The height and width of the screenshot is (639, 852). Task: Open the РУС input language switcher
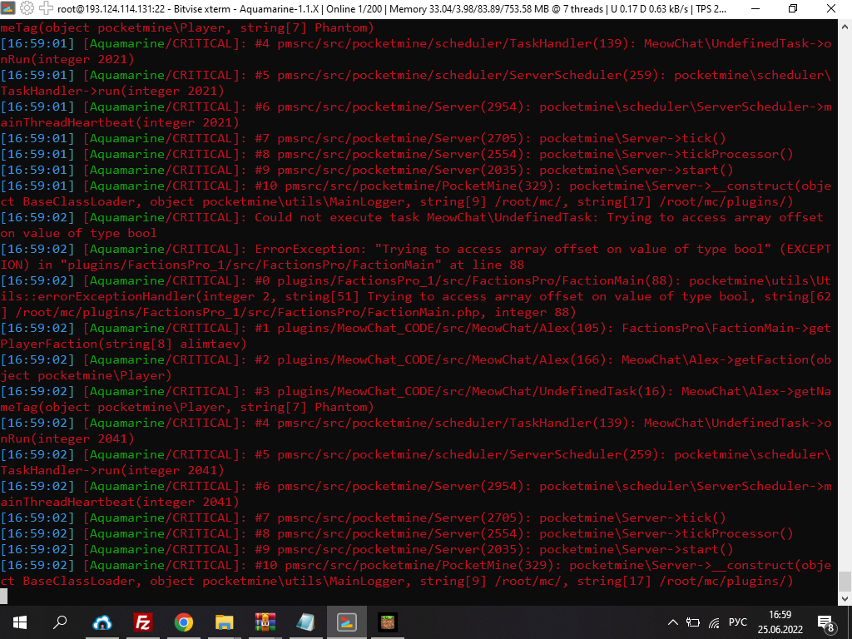point(739,622)
